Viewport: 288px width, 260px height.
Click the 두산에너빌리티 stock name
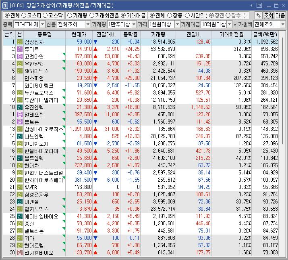[x=41, y=100]
